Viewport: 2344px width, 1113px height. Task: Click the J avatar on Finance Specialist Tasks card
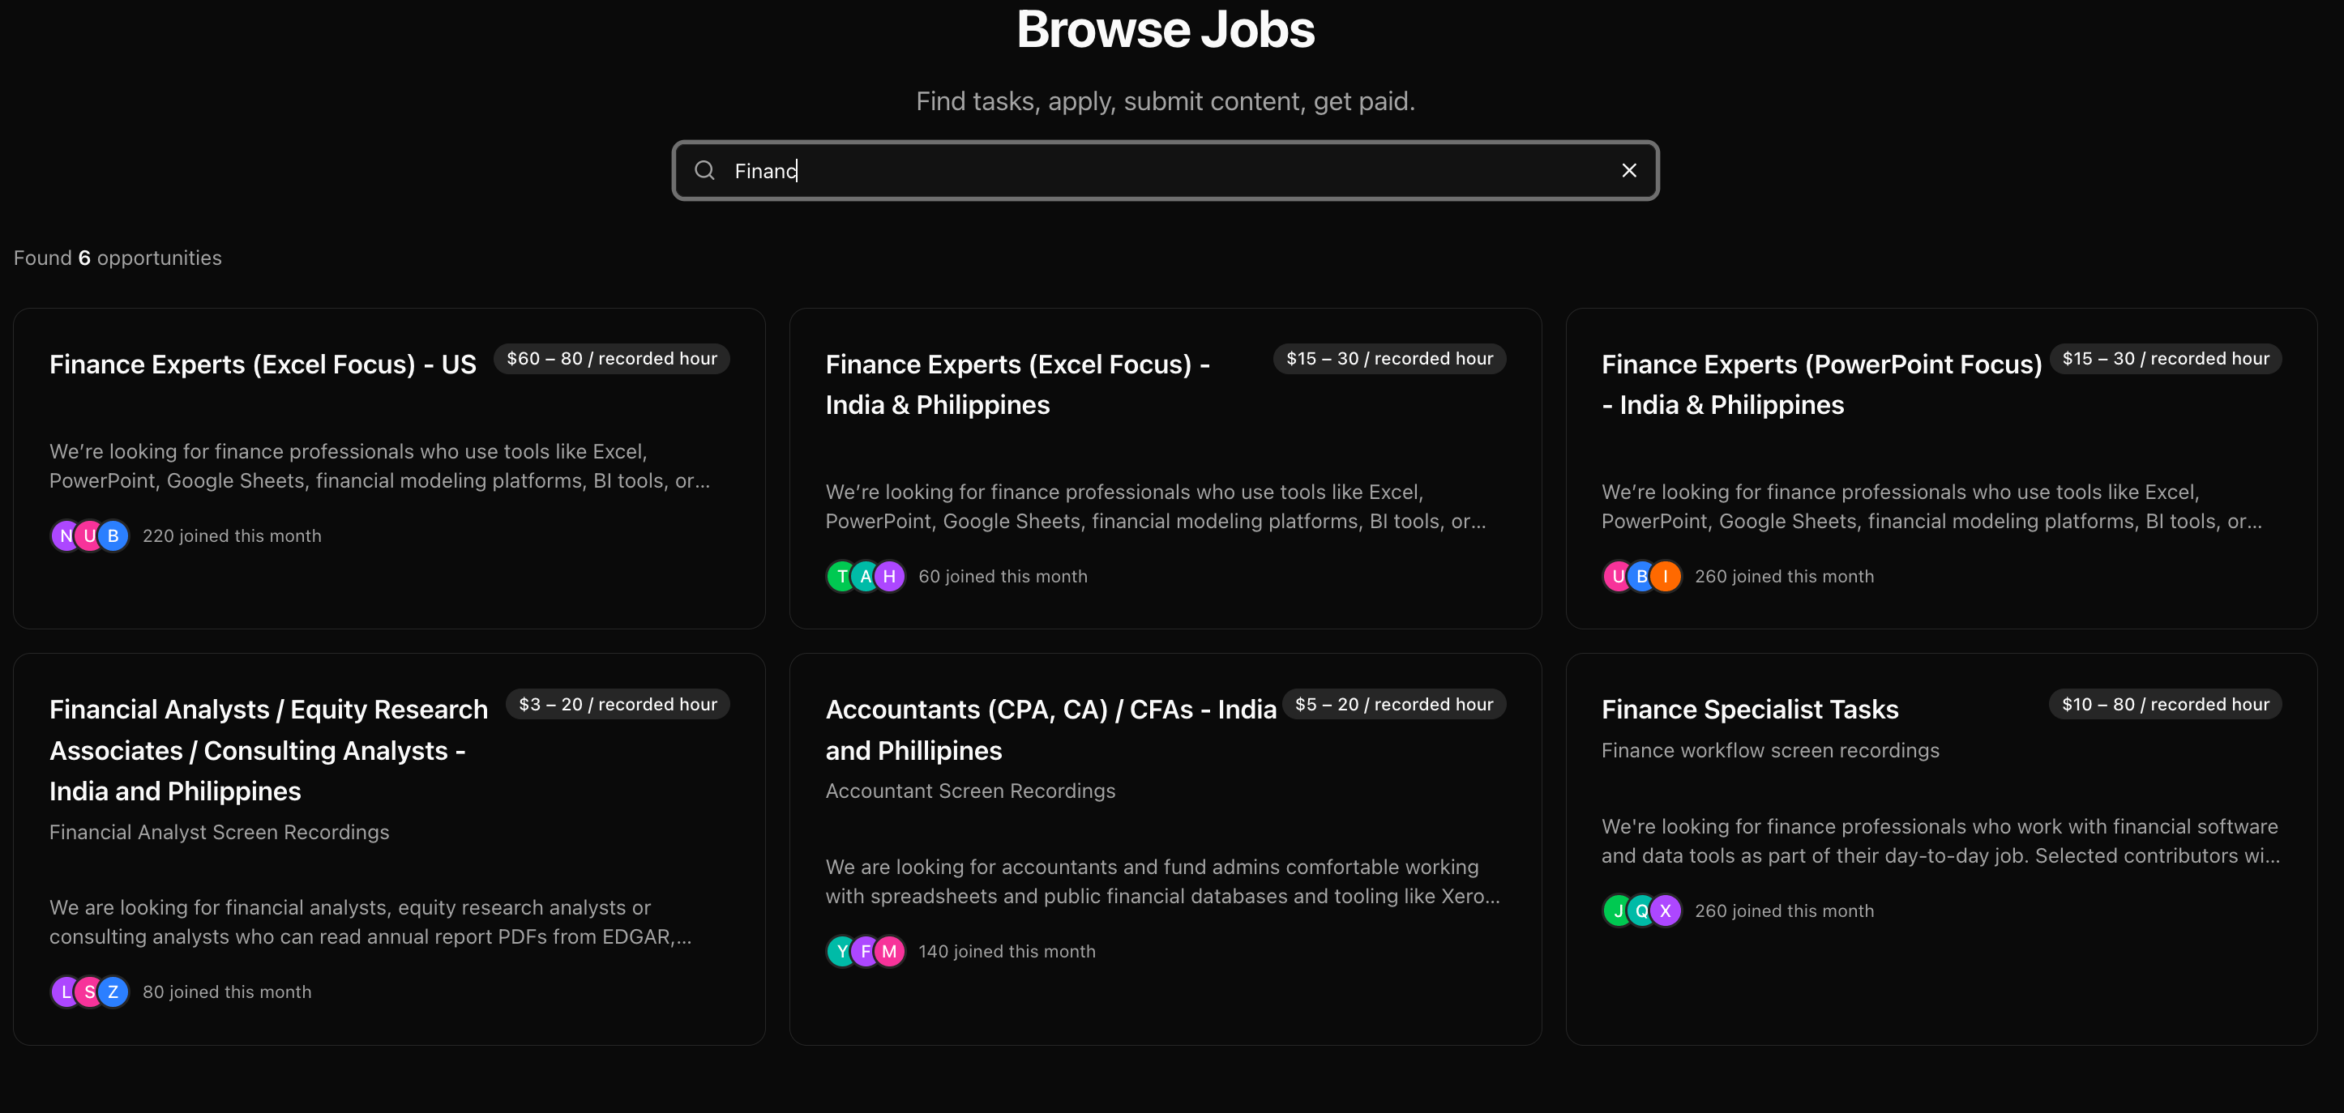1618,910
